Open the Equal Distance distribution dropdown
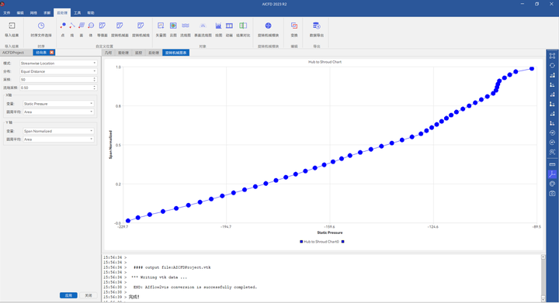 (58, 71)
